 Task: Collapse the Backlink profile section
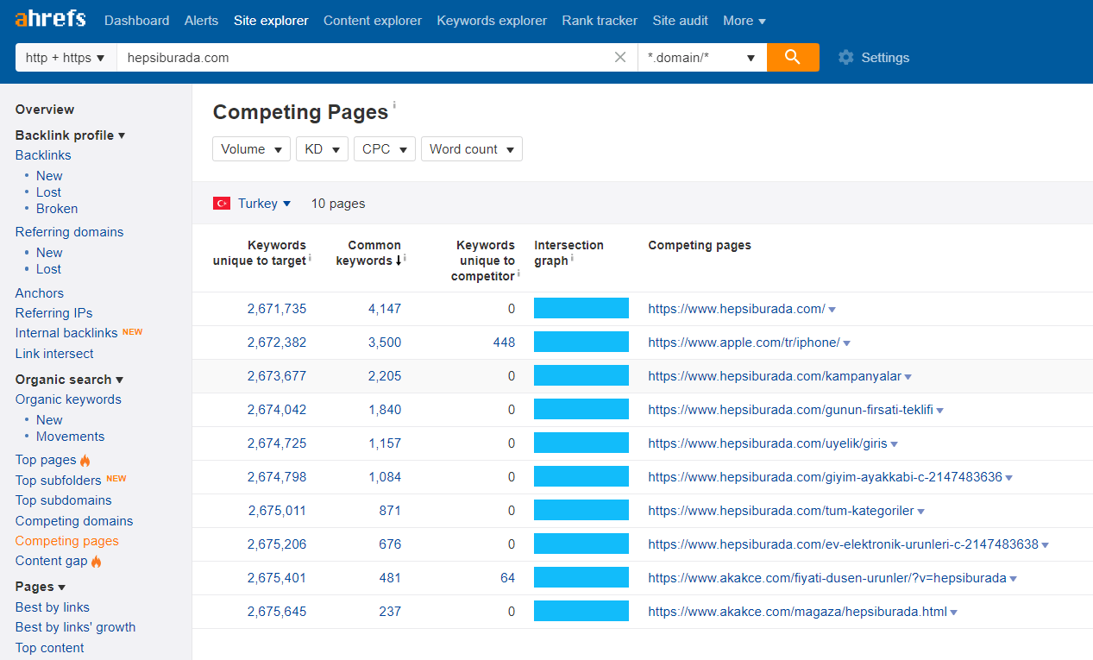(71, 135)
